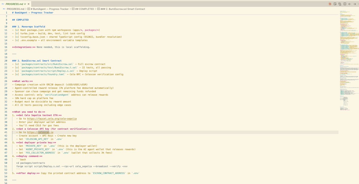The width and height of the screenshot is (359, 184).
Task: Click the 'tsconfig.base.json' checklist line
Action: click(x=67, y=37)
